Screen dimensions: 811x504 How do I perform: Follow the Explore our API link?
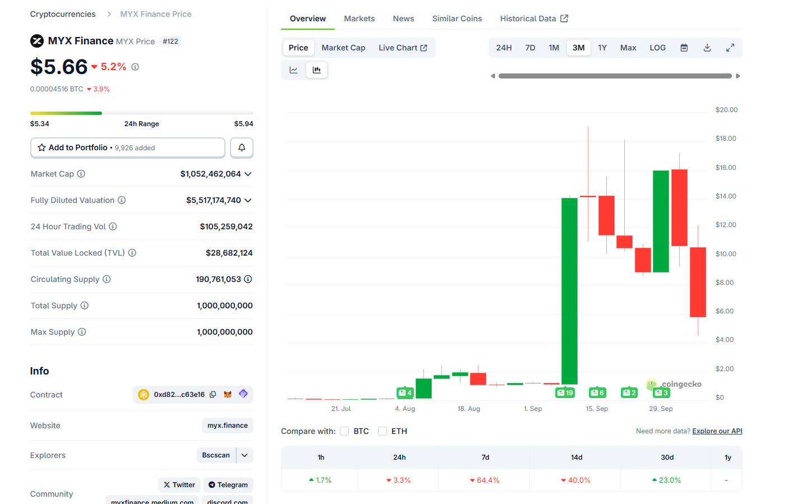(717, 431)
